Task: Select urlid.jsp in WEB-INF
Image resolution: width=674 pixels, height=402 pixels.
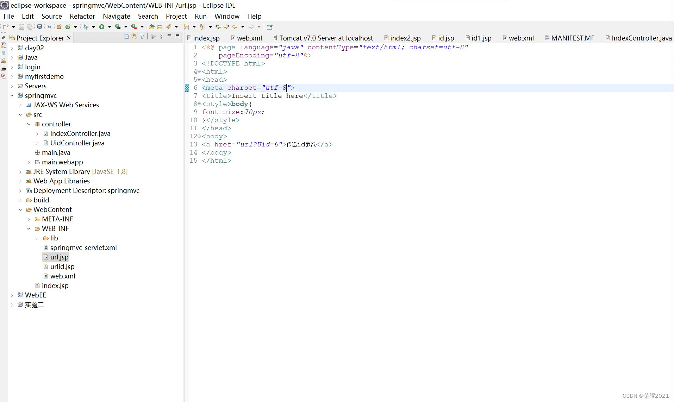Action: pyautogui.click(x=62, y=266)
